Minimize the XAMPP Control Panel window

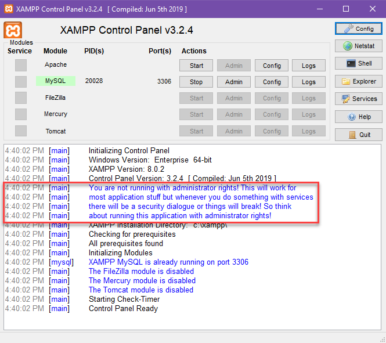[320, 9]
